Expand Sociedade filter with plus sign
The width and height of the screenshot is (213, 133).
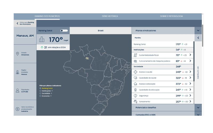(x=51, y=93)
